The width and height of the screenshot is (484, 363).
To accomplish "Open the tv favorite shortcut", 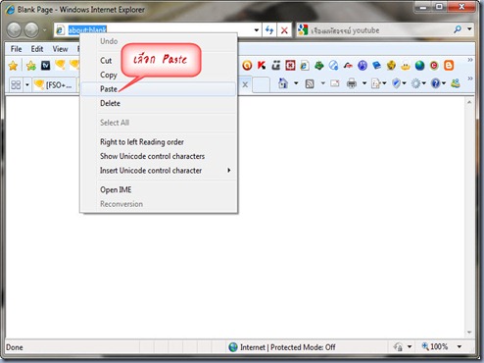I will point(45,66).
